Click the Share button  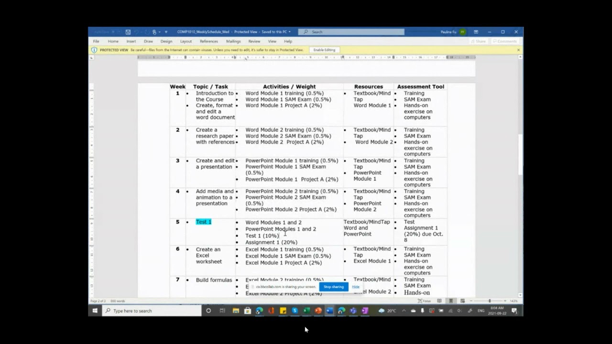pyautogui.click(x=478, y=42)
